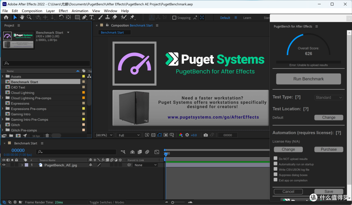The width and height of the screenshot is (352, 205).
Task: Click orange label swatch for Cloud Lightning
Action: click(x=83, y=92)
